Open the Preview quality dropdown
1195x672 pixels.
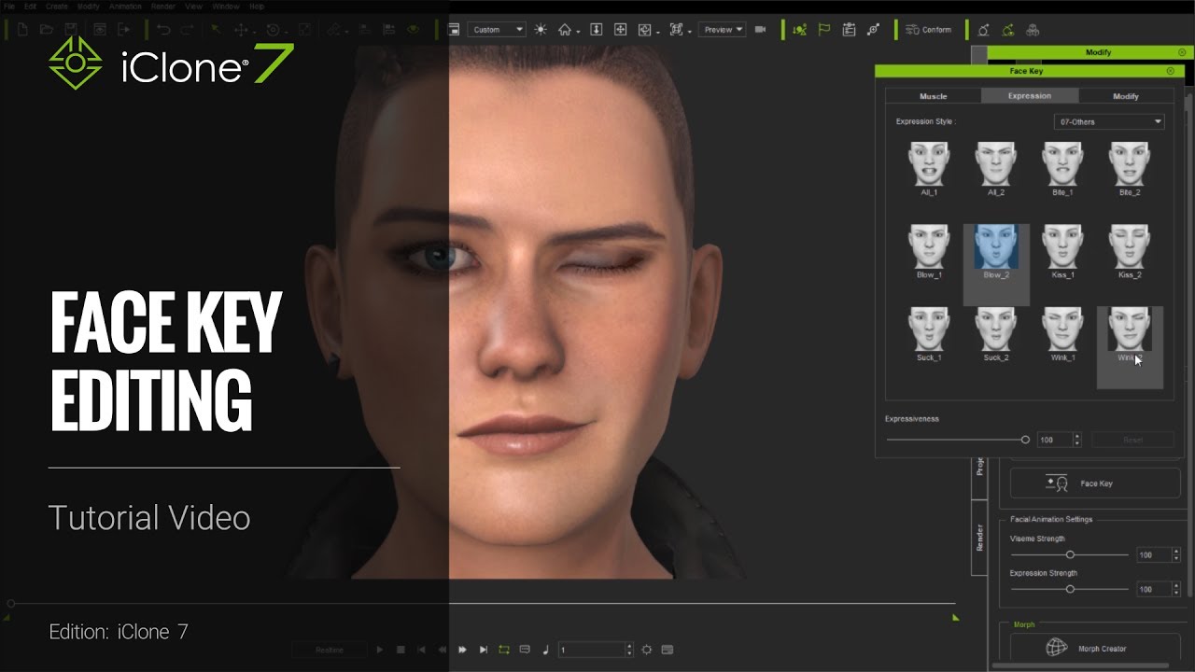(x=724, y=30)
